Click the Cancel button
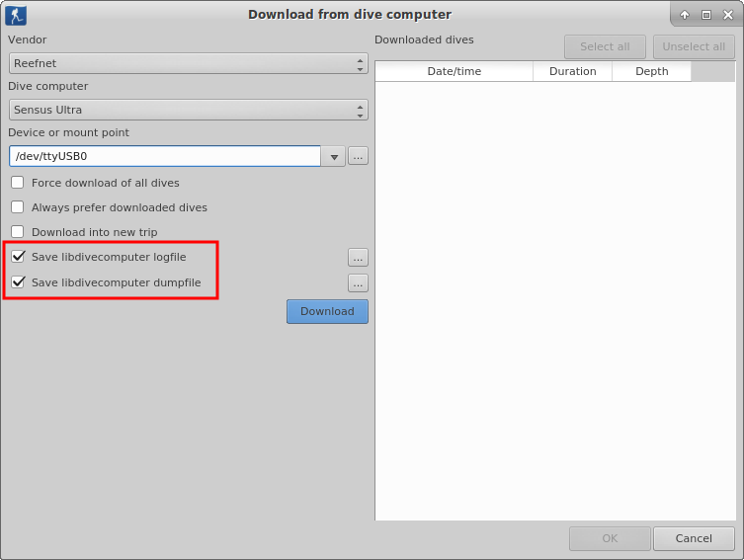The image size is (744, 560). 694,538
